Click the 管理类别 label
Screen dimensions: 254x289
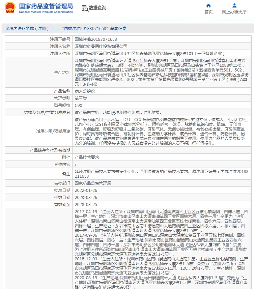(x=62, y=98)
